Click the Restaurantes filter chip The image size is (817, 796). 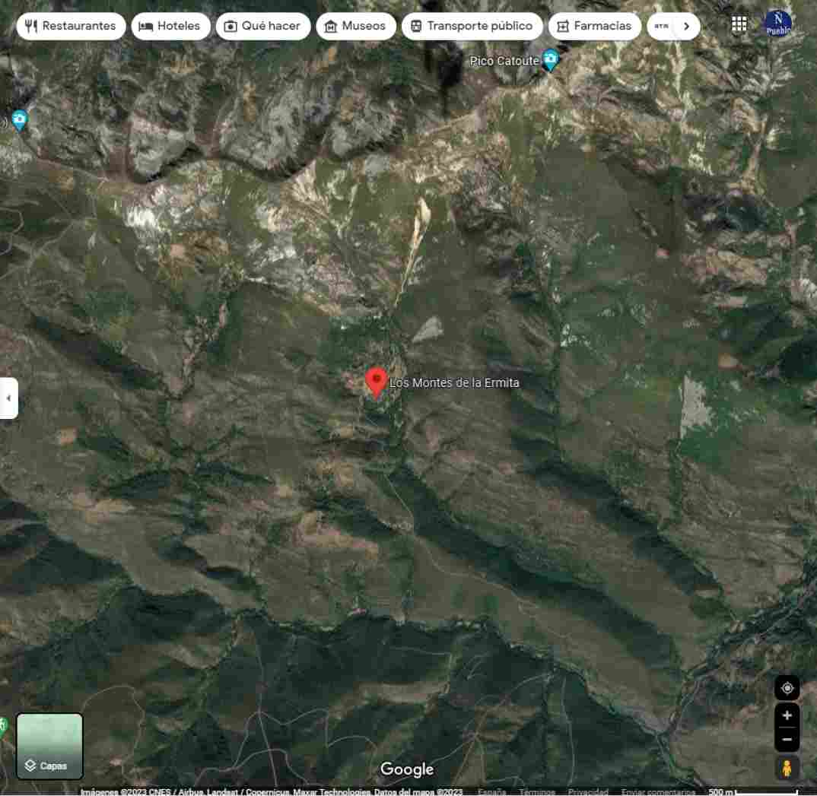click(x=71, y=26)
